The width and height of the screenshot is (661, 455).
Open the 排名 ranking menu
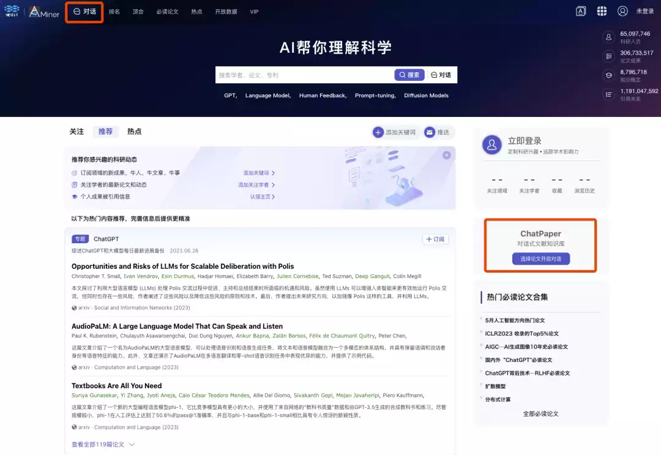coord(114,12)
